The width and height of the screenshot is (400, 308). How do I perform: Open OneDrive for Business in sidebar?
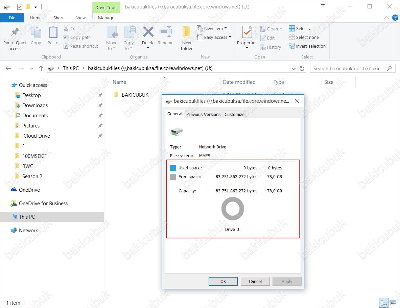43,204
